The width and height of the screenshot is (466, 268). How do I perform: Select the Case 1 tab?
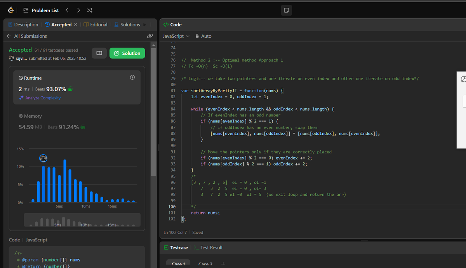coord(178,264)
